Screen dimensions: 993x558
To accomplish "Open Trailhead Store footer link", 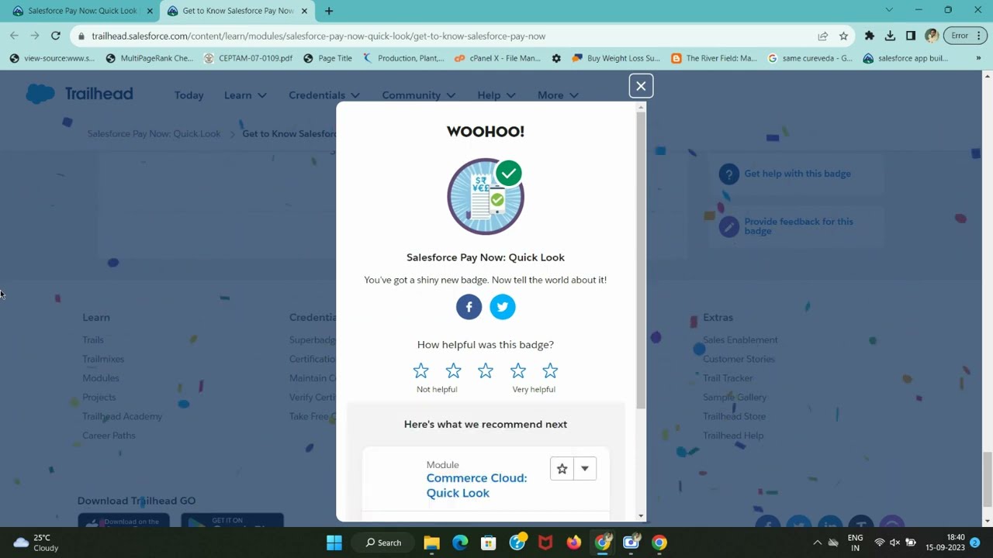I will (734, 416).
